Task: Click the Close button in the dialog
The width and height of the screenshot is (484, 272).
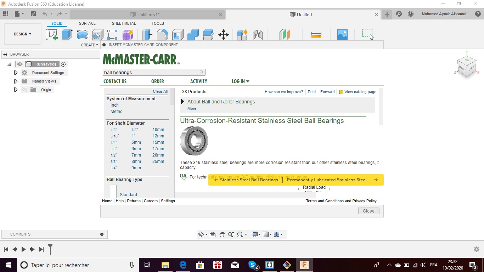Action: [368, 211]
